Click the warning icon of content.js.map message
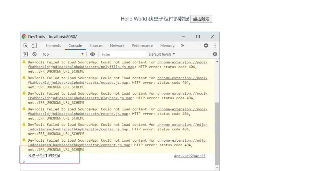Screen dimensions: 311x171 click(24, 140)
